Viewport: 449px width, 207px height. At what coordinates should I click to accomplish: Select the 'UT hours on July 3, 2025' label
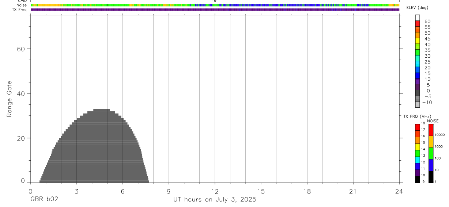[215, 200]
